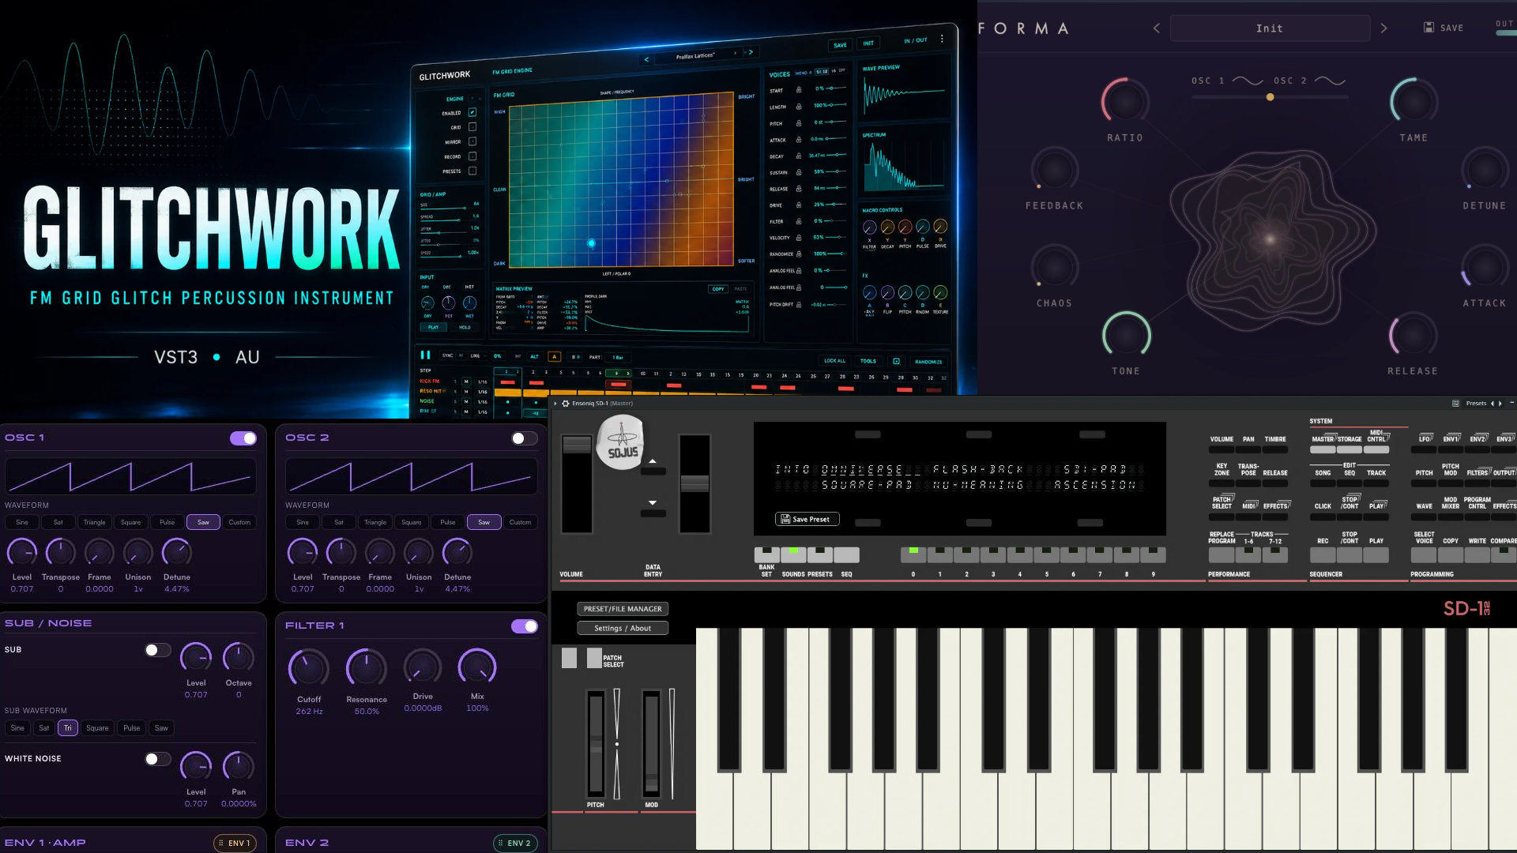Open Settings / About on the SD-1

pyautogui.click(x=623, y=629)
